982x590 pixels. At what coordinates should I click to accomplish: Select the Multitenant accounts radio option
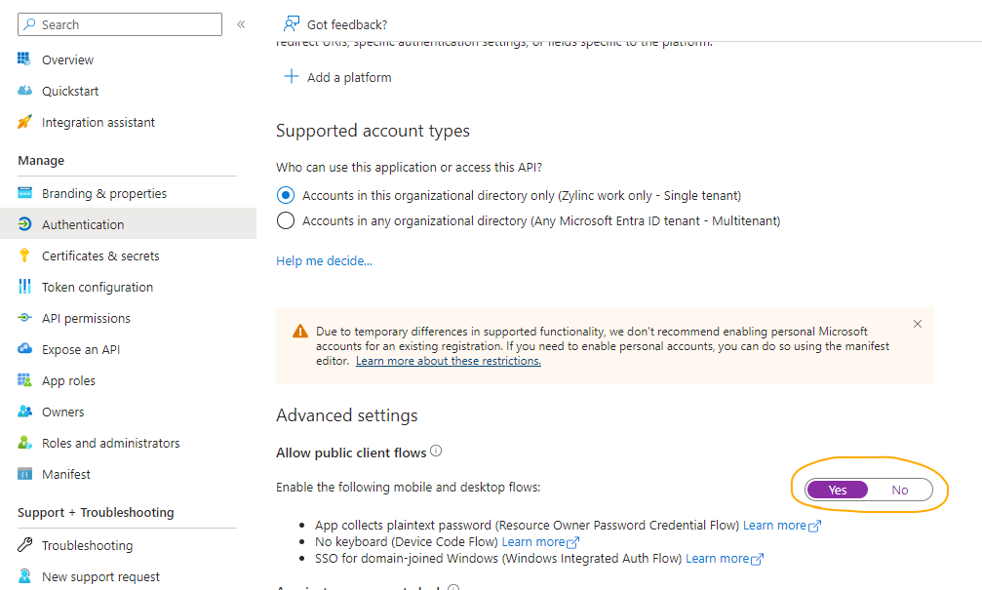[286, 220]
